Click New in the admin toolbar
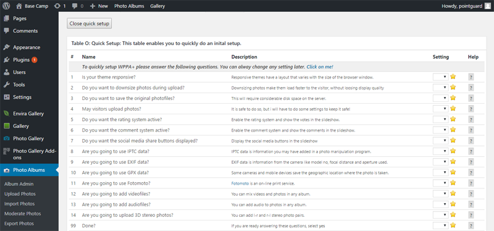Image resolution: width=494 pixels, height=231 pixels. click(99, 6)
